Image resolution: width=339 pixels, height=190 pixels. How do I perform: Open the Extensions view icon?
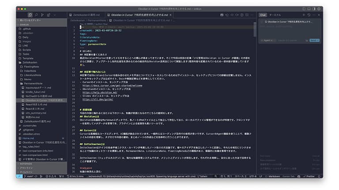tap(49, 15)
